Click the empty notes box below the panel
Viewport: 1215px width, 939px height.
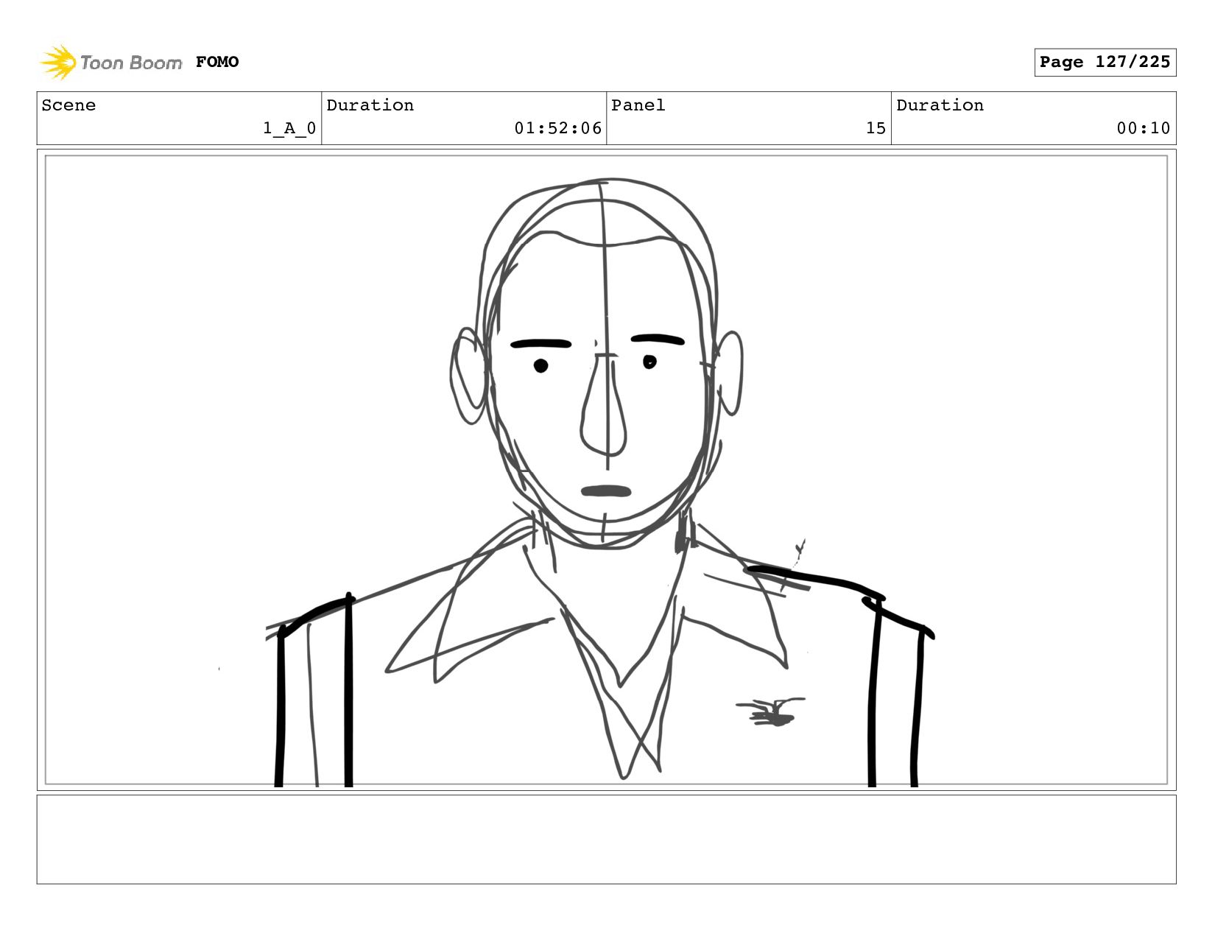pos(606,839)
